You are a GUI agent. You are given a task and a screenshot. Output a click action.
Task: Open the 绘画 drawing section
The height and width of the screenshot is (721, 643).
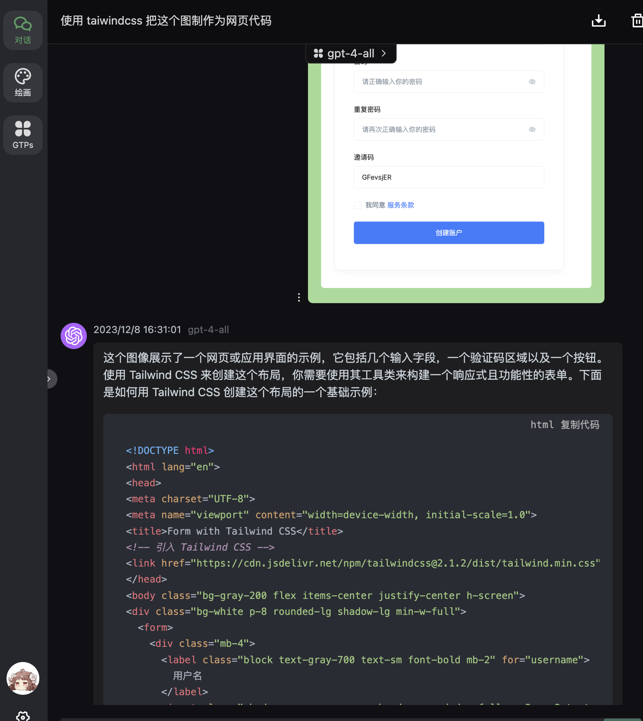pos(23,83)
